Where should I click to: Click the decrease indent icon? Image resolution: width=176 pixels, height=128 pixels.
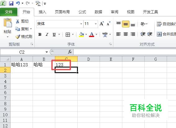[143, 34]
